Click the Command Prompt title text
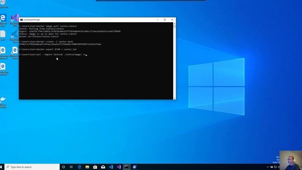 click(32, 20)
